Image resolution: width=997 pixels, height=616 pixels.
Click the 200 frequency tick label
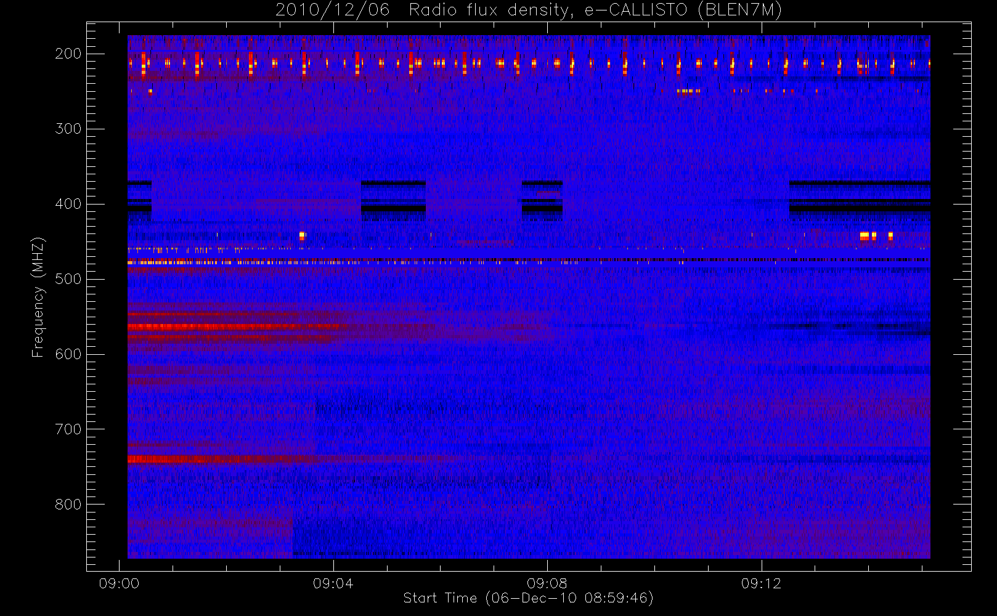[68, 54]
